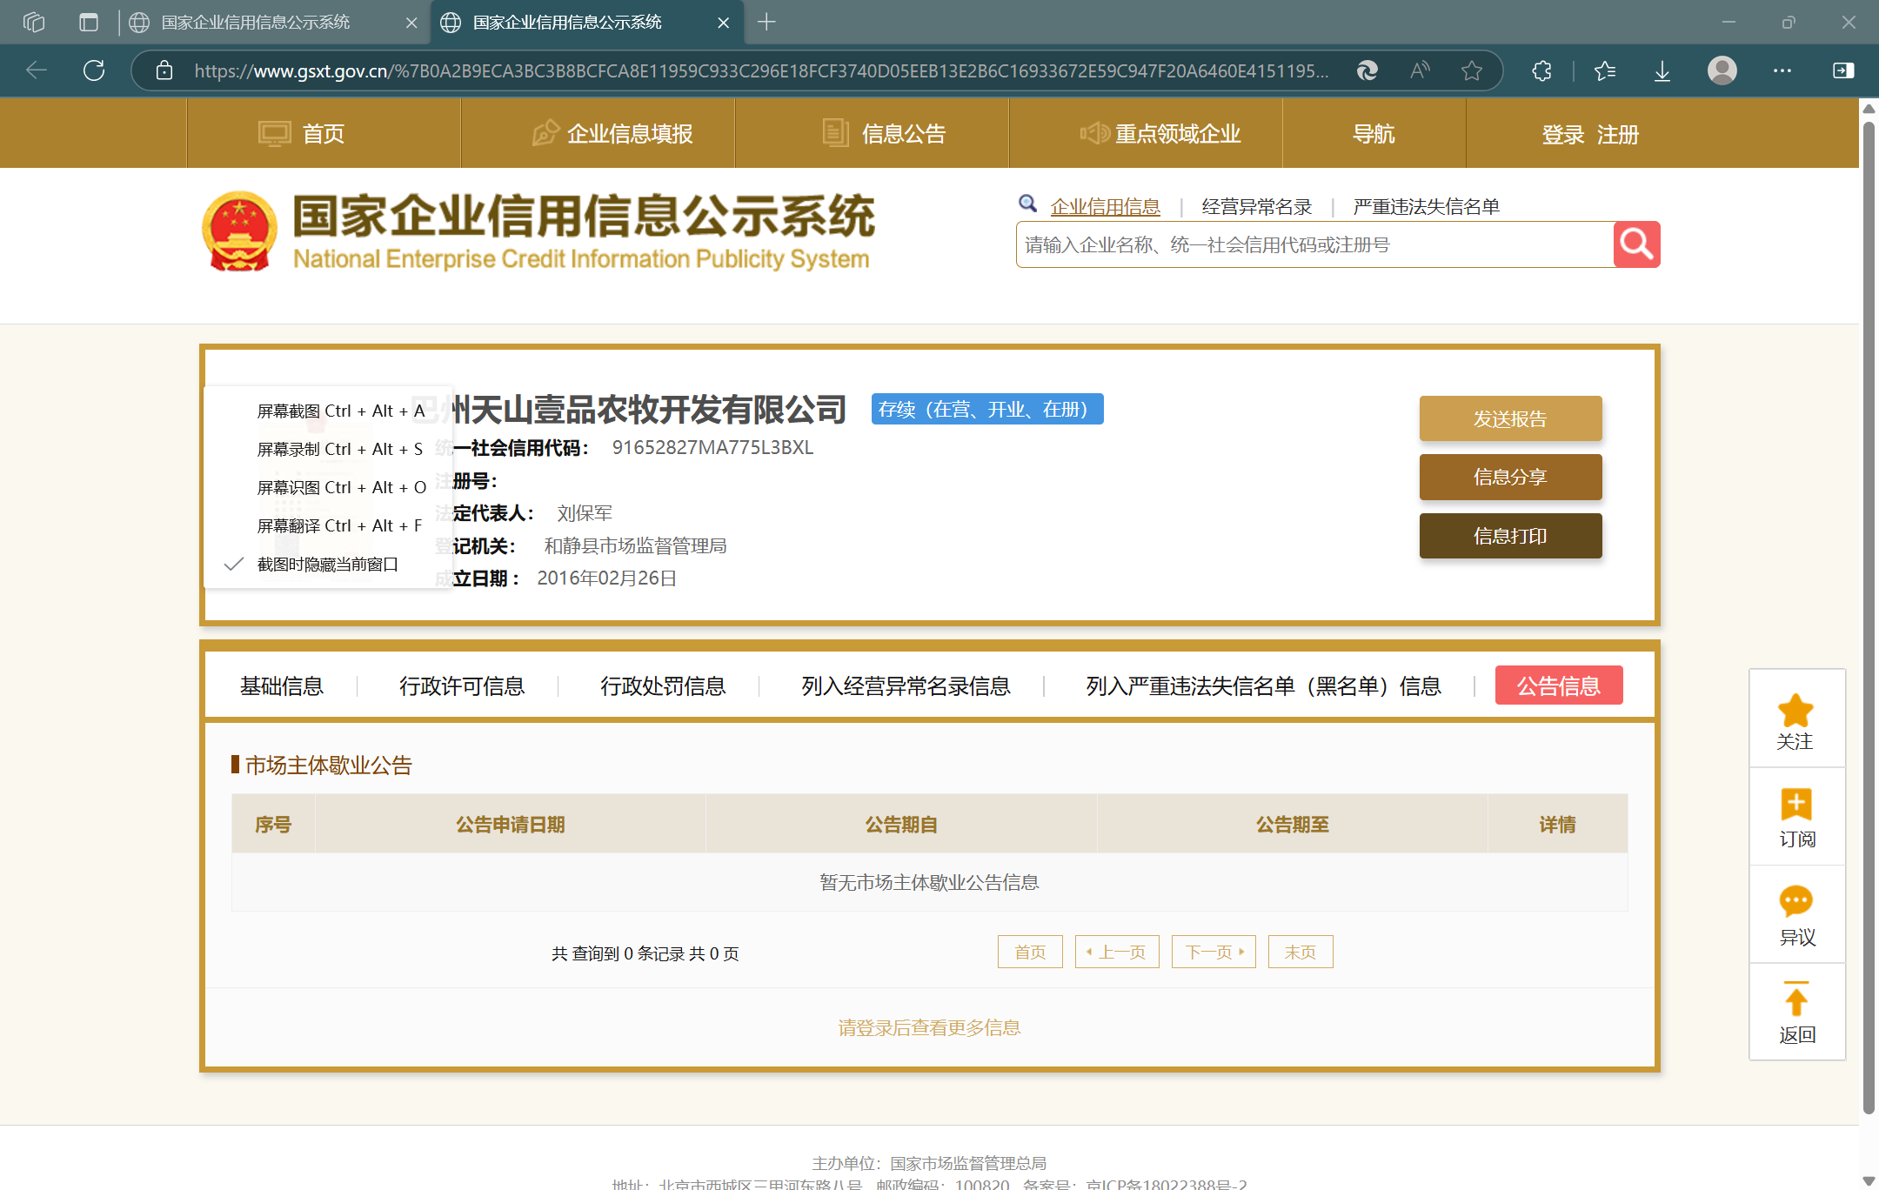This screenshot has height=1190, width=1879.
Task: Open the favorites list icon
Action: [1605, 70]
